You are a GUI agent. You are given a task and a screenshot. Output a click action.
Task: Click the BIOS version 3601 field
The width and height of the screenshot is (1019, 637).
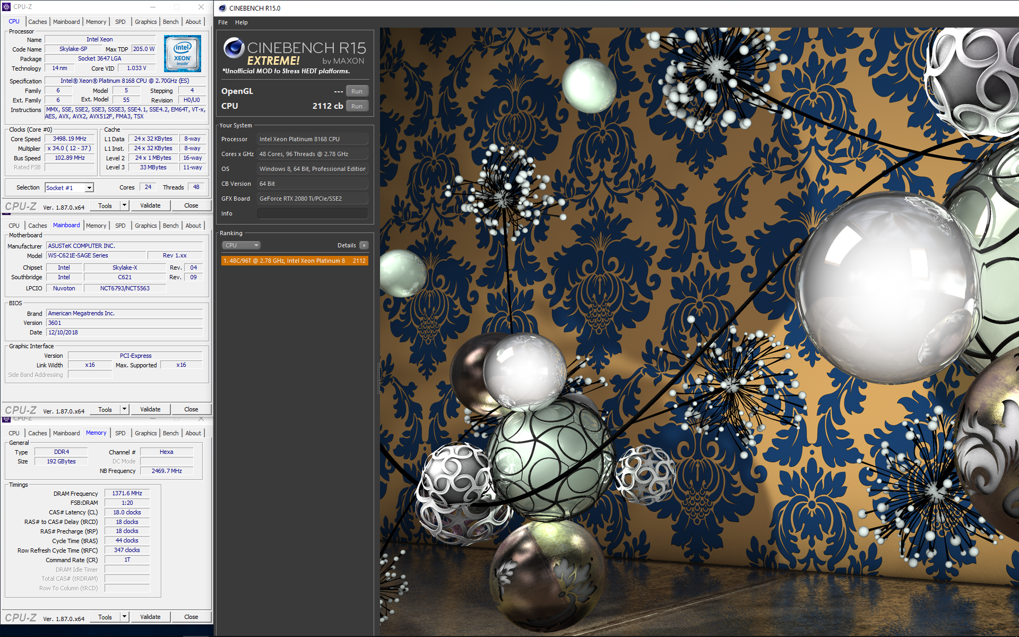(124, 323)
